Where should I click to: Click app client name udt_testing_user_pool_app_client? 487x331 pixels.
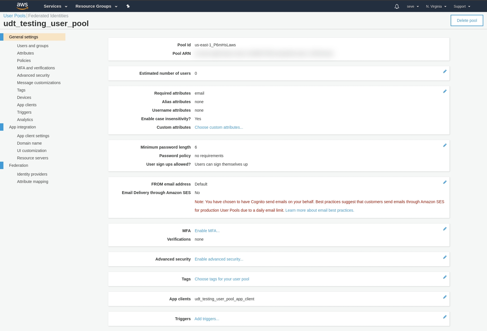[x=225, y=299]
